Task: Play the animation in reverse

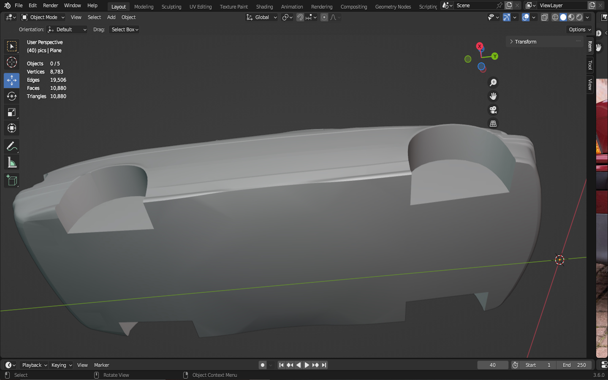Action: click(299, 365)
